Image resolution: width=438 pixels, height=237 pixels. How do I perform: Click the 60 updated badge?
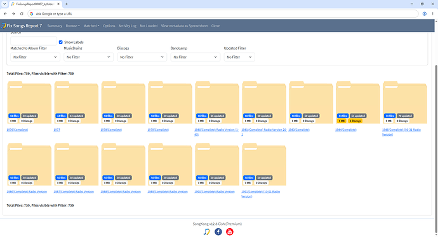[264, 116]
